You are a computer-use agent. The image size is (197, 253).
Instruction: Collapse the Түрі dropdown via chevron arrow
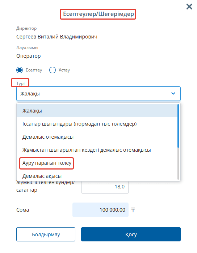pos(173,93)
